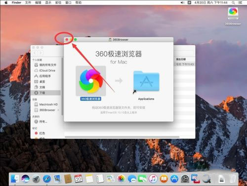Open the Photos app from the Dock

pyautogui.click(x=121, y=179)
